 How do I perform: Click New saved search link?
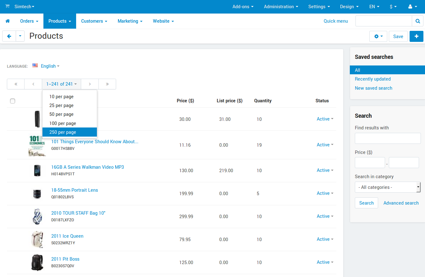tap(373, 88)
